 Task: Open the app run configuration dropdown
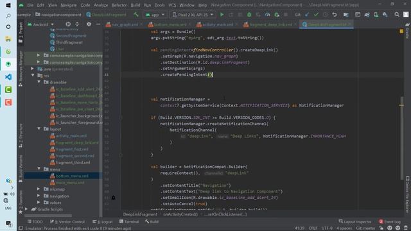tap(155, 15)
